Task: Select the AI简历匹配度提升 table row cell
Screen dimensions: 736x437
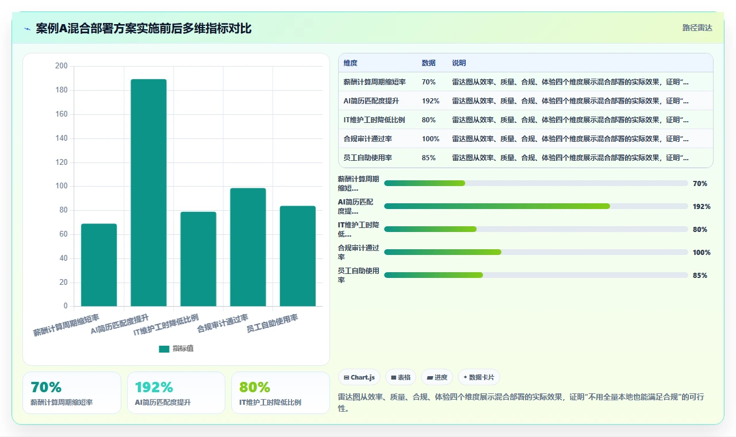Action: (x=371, y=101)
